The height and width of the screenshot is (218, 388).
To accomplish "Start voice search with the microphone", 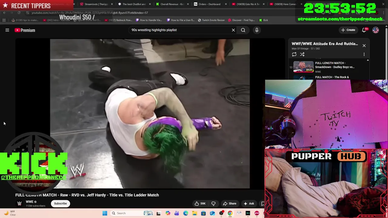I will pyautogui.click(x=257, y=30).
